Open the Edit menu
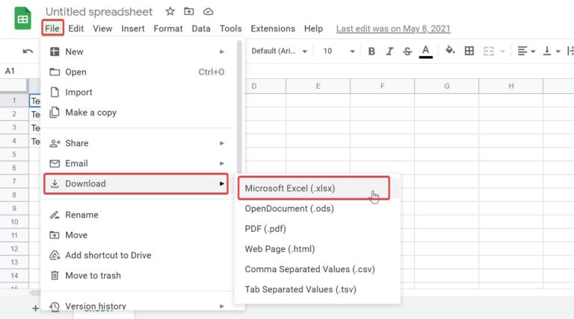 coord(75,28)
